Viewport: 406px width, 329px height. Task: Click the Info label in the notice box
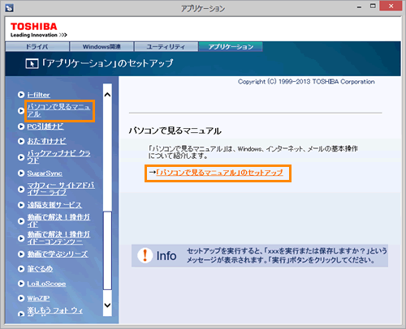[x=166, y=256]
